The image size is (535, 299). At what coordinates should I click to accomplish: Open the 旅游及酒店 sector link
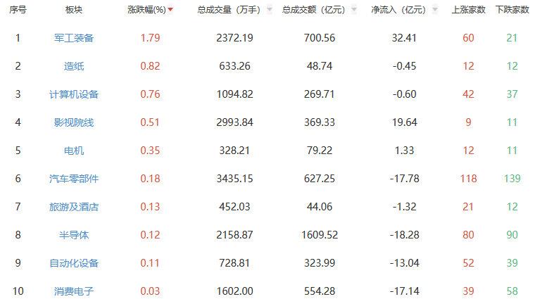click(74, 207)
